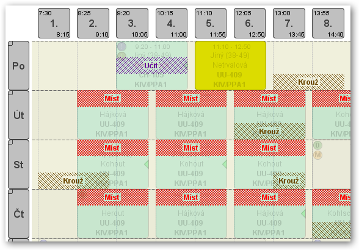Click the green D badge on Wednesday
Screen dimensions: 359x250
pyautogui.click(x=317, y=145)
